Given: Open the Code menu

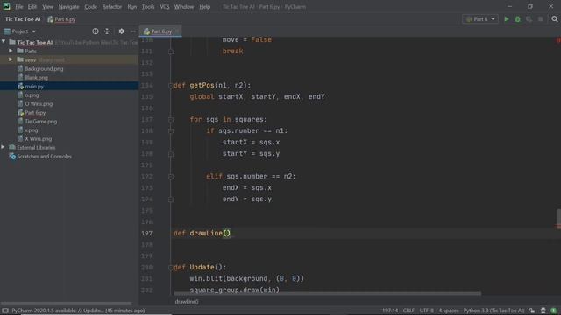Looking at the screenshot, I should pos(90,7).
